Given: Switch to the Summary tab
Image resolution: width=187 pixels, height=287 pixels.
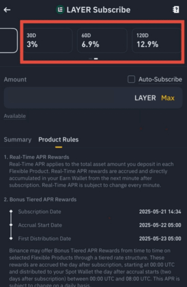Looking at the screenshot, I should tap(17, 140).
